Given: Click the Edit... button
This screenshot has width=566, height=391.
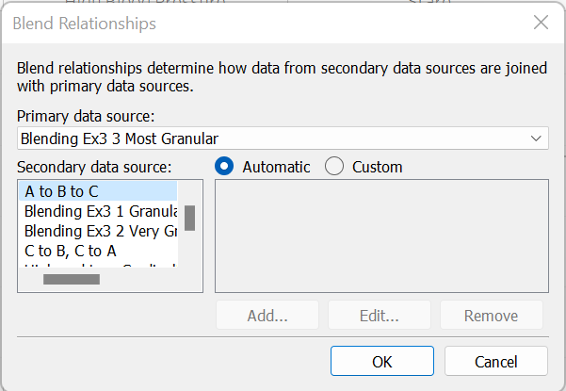Looking at the screenshot, I should click(x=380, y=316).
